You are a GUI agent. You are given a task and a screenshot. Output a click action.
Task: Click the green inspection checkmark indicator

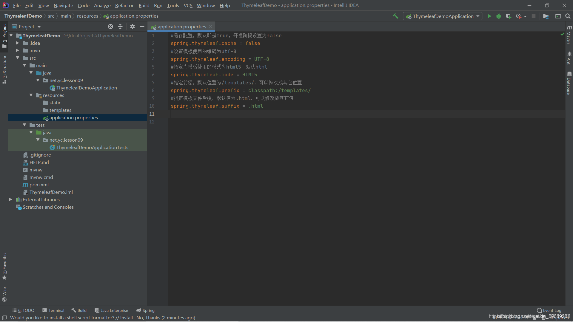click(562, 34)
